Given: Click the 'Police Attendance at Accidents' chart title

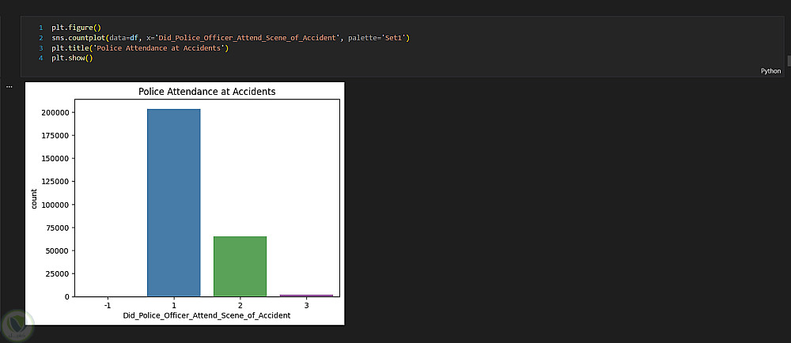Looking at the screenshot, I should coord(206,92).
